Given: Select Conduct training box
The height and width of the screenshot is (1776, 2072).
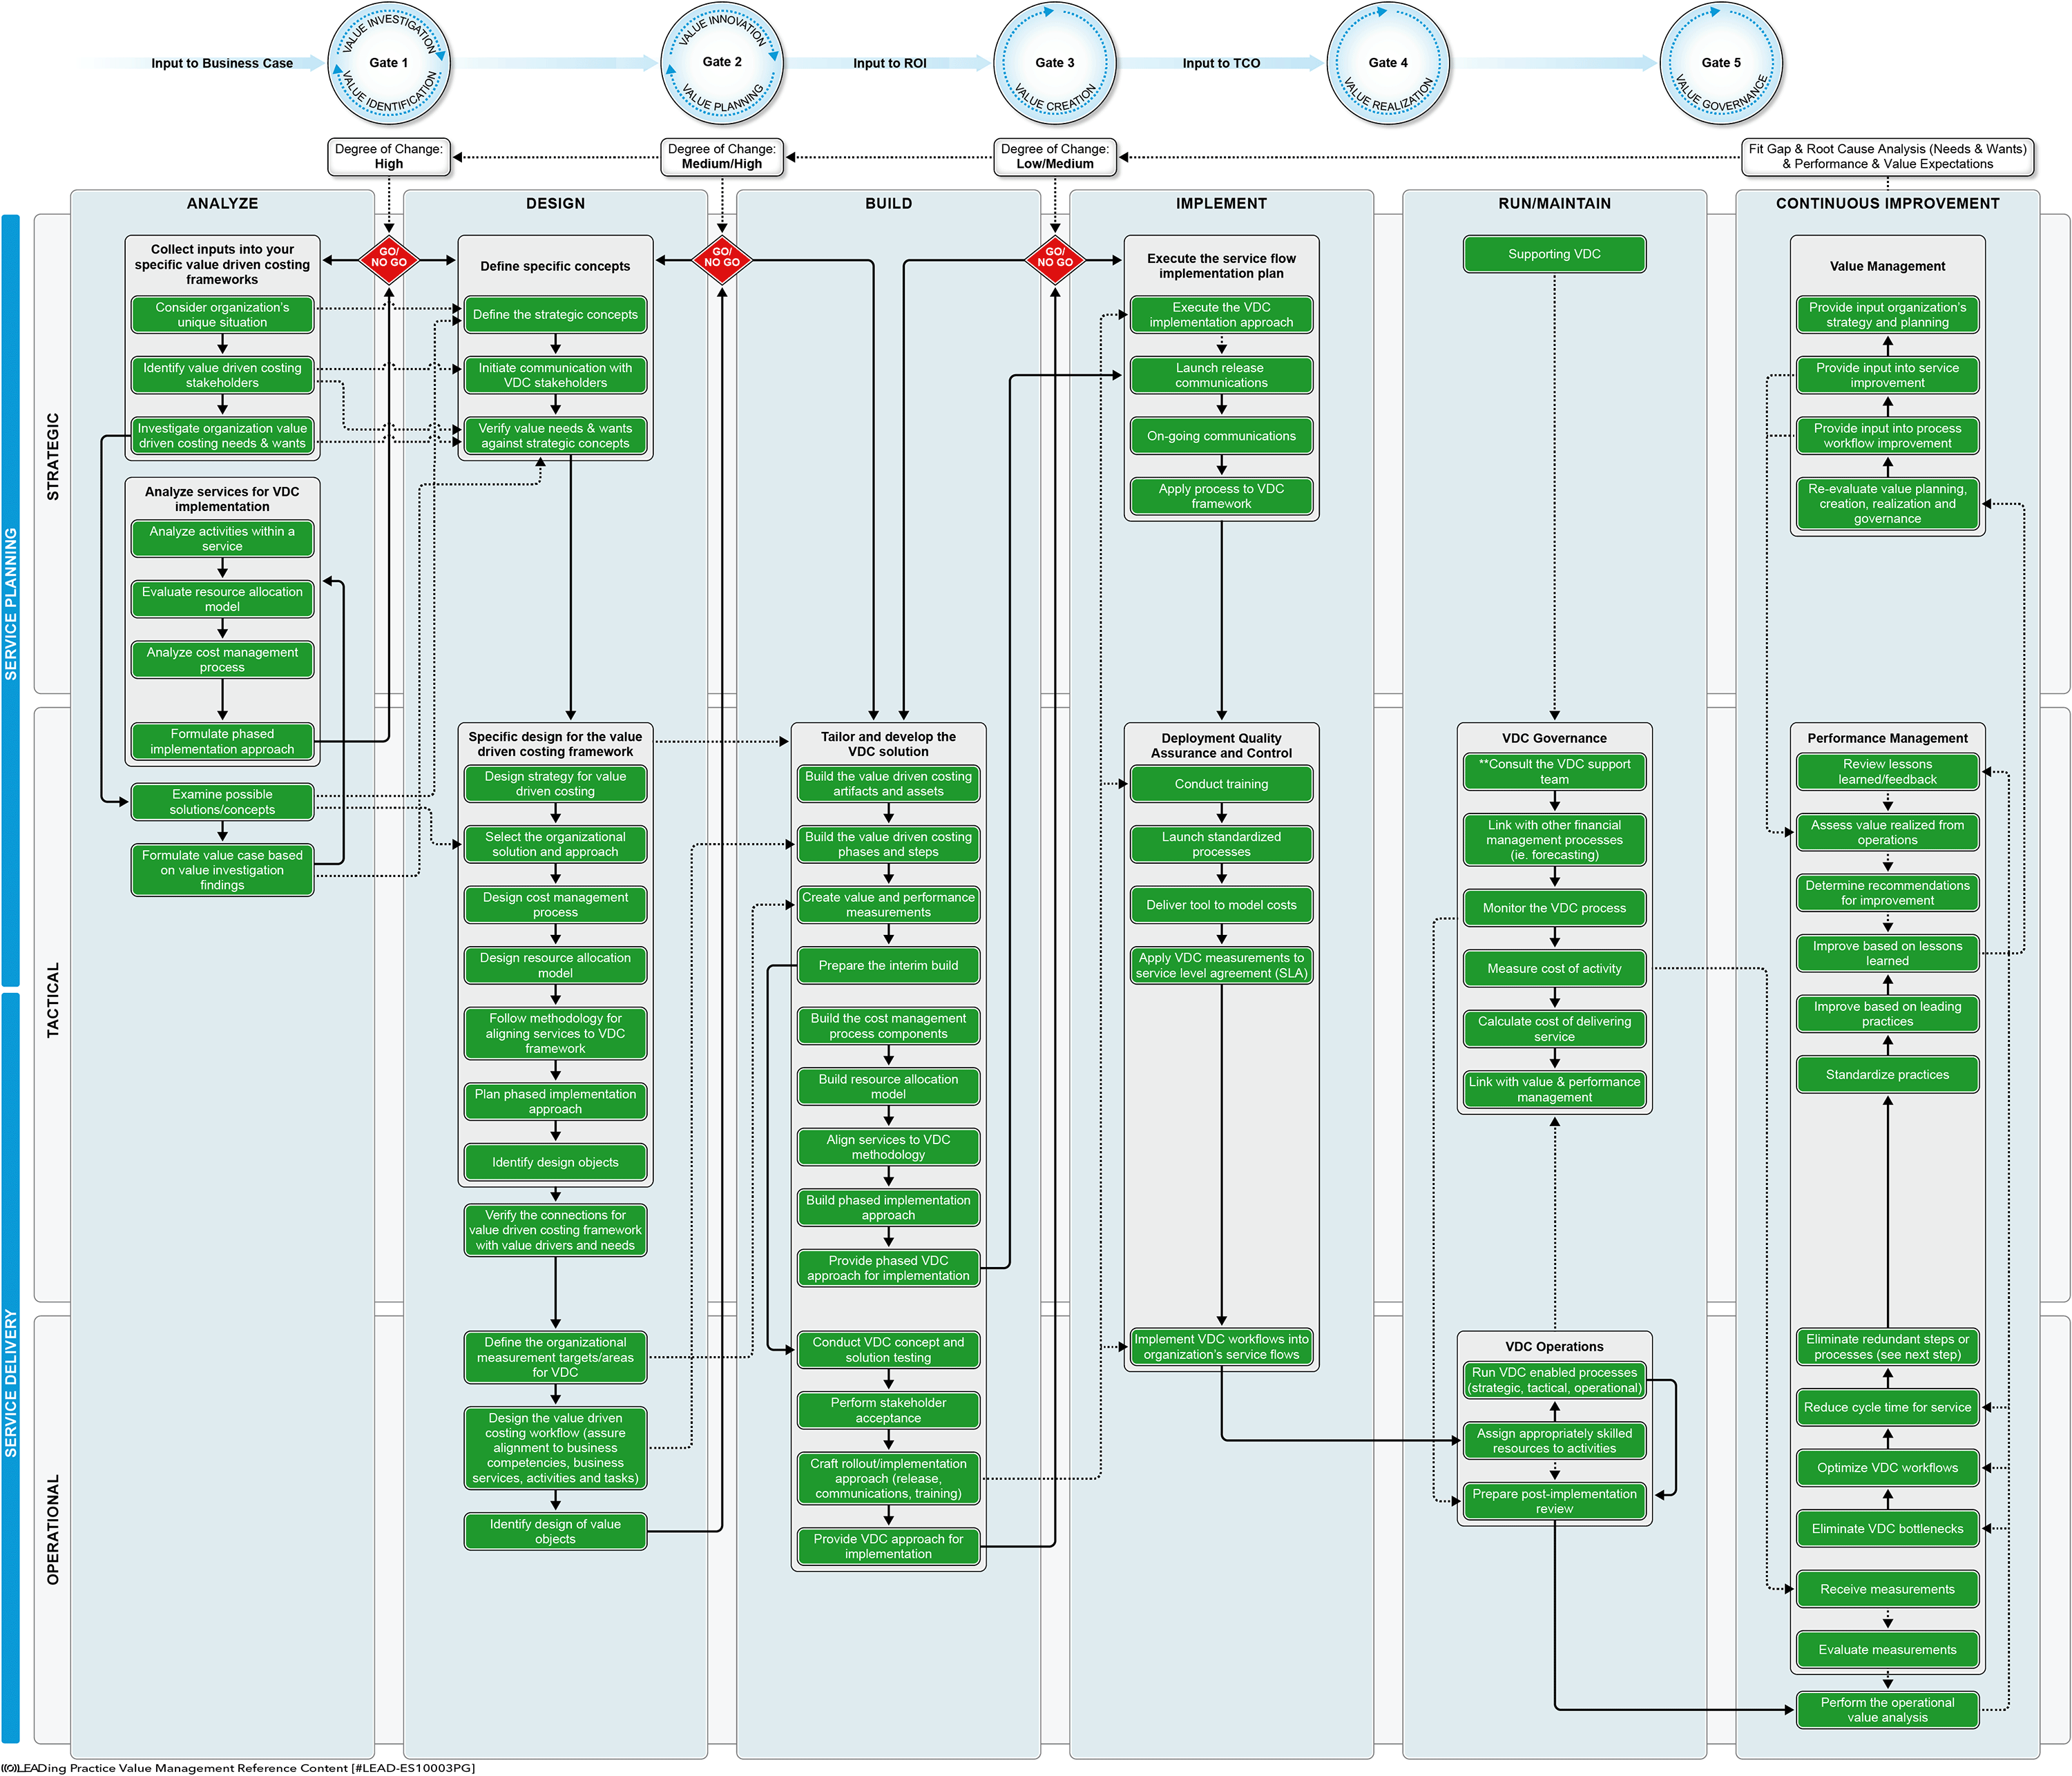Looking at the screenshot, I should [1221, 784].
